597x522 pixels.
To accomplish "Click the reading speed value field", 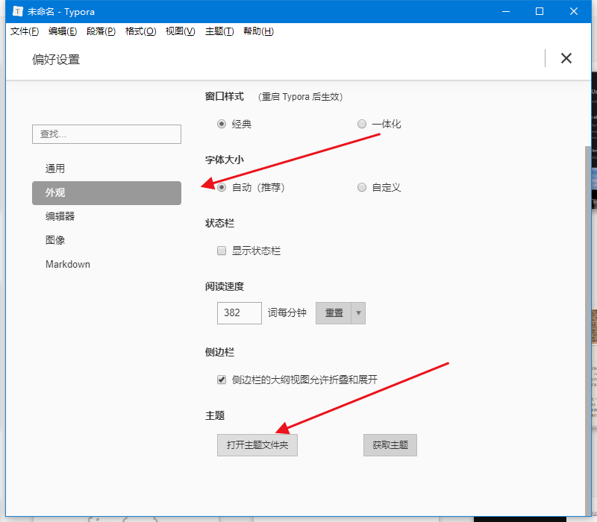I will (x=239, y=312).
